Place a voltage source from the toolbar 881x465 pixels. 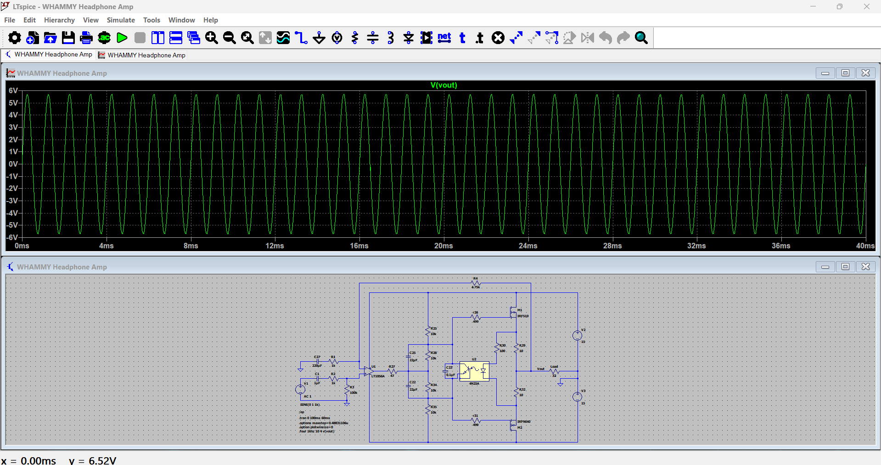point(337,38)
